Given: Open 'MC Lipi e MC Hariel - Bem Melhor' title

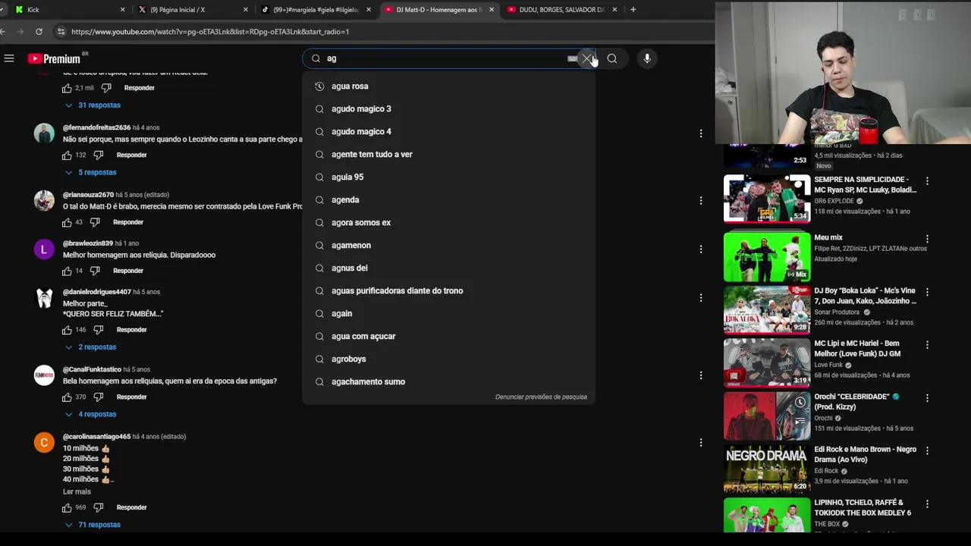Looking at the screenshot, I should pyautogui.click(x=857, y=349).
